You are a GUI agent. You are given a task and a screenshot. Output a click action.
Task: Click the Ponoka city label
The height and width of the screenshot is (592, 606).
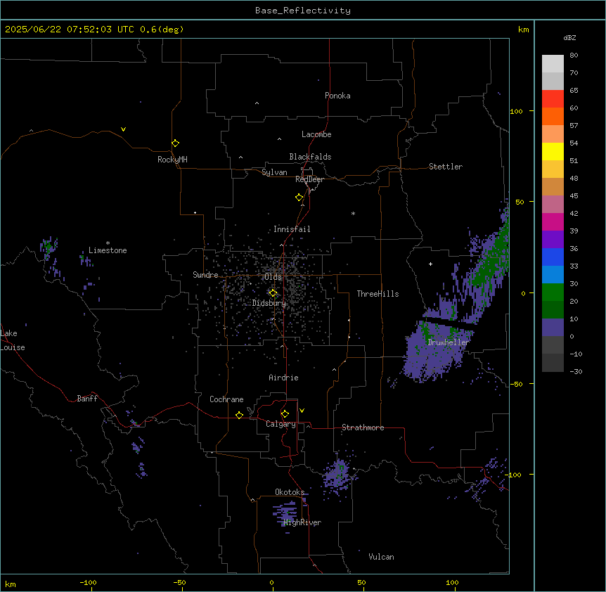337,96
